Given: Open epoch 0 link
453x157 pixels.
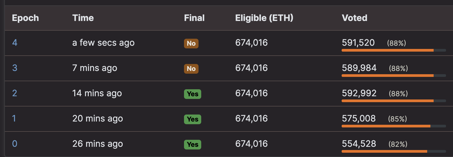Looking at the screenshot, I should tap(15, 144).
